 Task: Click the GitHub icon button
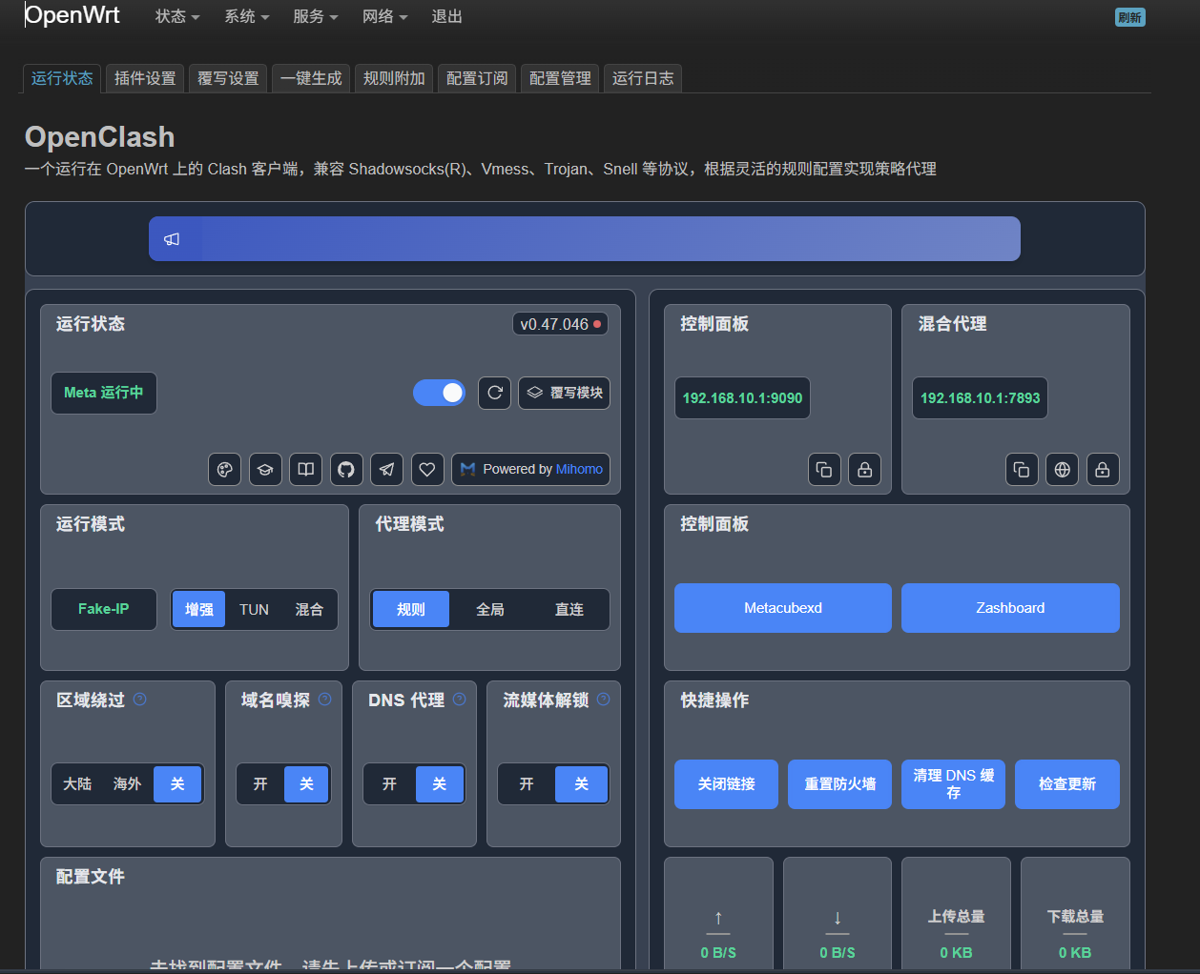[x=346, y=469]
